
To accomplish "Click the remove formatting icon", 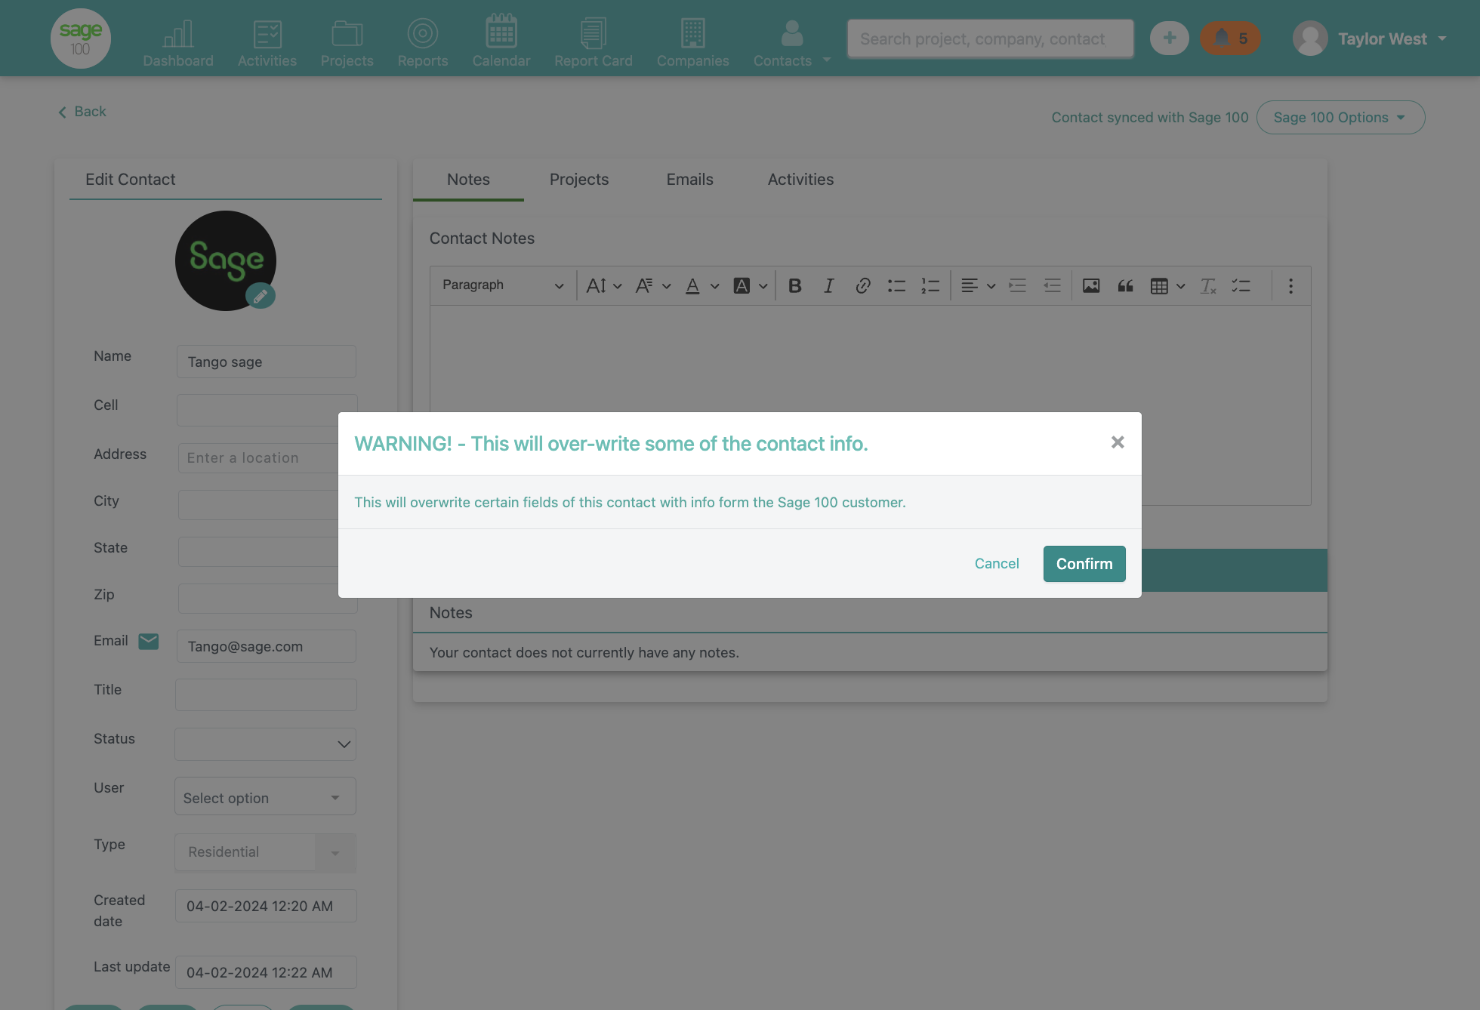I will (1208, 285).
